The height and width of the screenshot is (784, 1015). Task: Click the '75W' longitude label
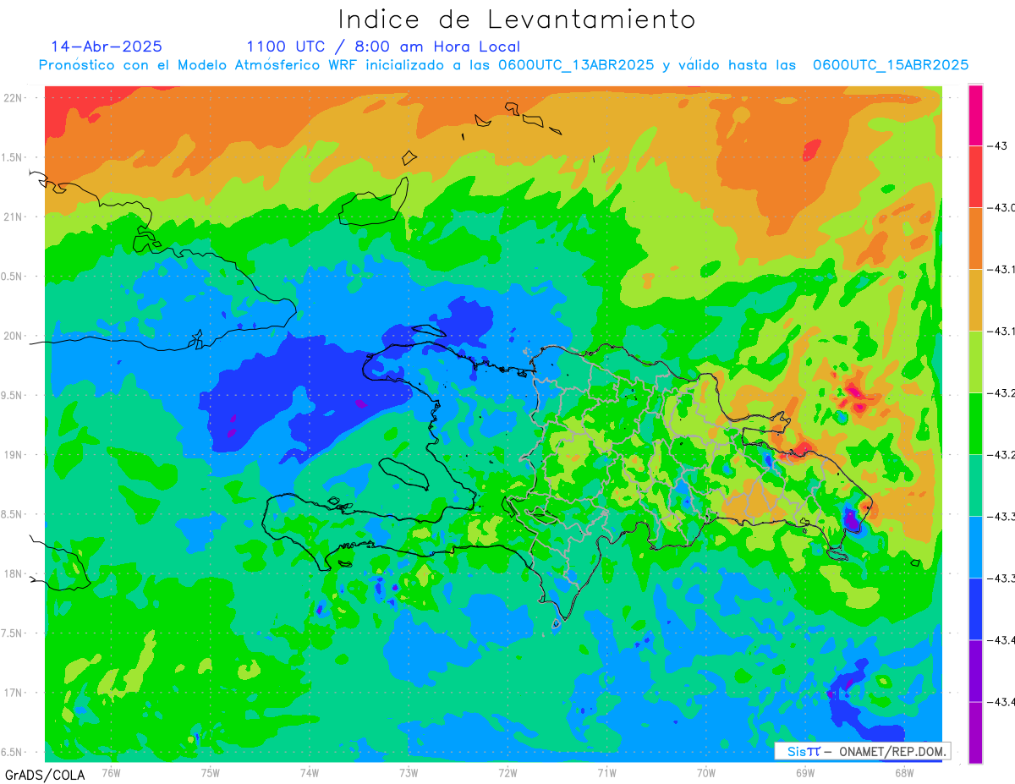211,772
